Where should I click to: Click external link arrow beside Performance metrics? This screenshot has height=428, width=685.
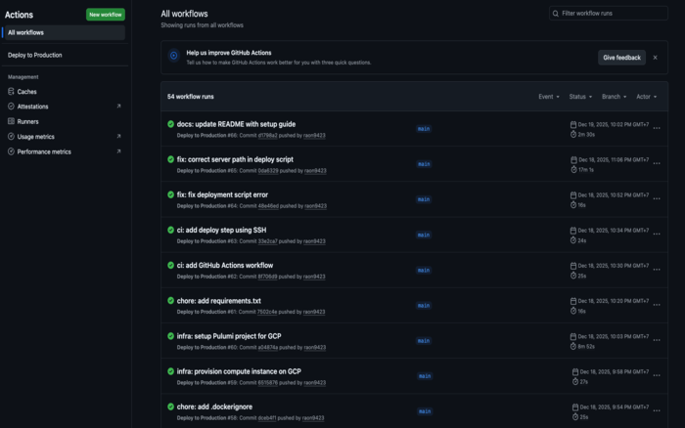pos(118,151)
